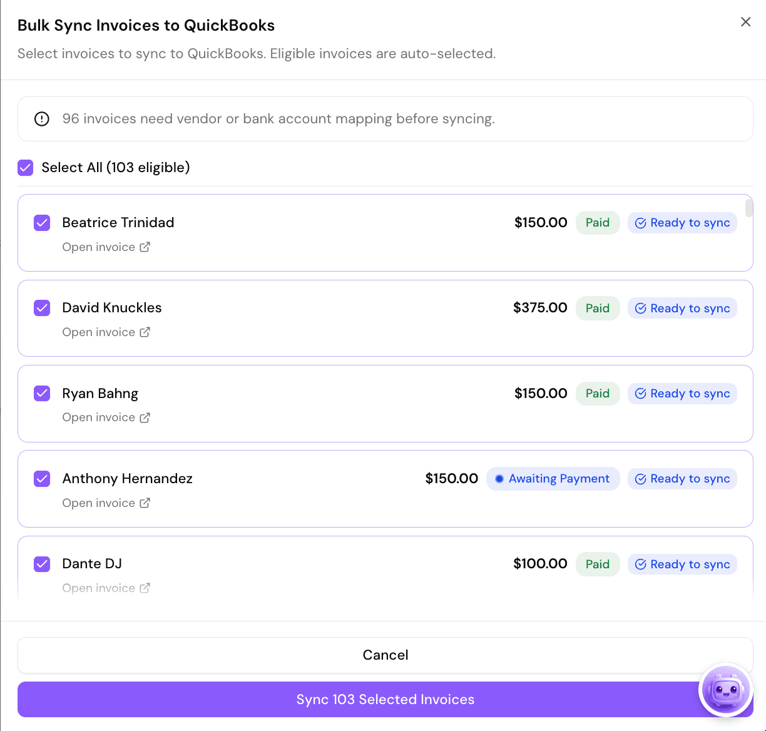Click the sync check icon on Dante DJ's row

coord(641,564)
